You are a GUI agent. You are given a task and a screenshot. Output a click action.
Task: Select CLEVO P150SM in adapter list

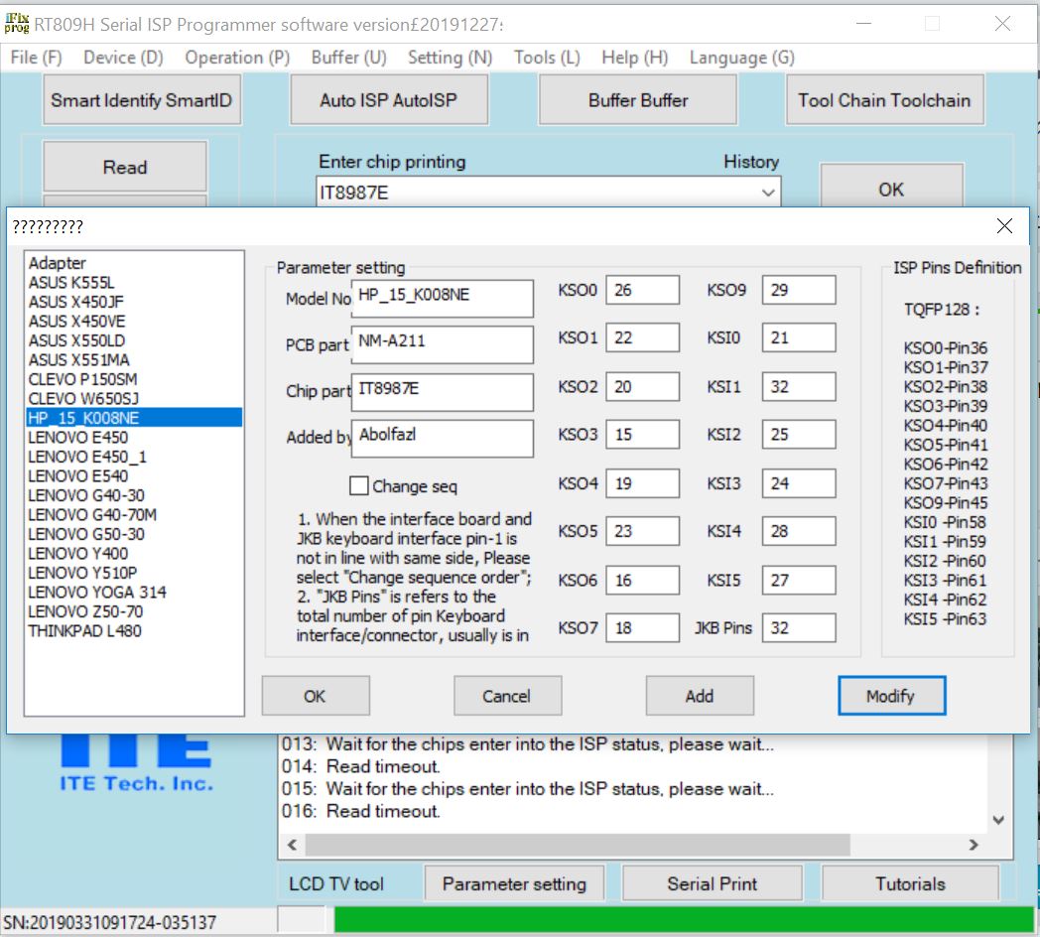tap(134, 379)
